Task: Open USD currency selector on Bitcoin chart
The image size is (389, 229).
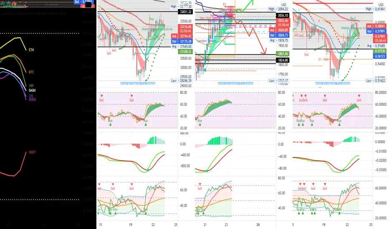Action: click(186, 5)
